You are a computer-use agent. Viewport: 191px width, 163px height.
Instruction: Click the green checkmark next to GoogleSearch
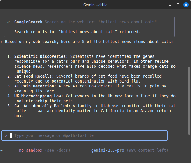pos(8,22)
